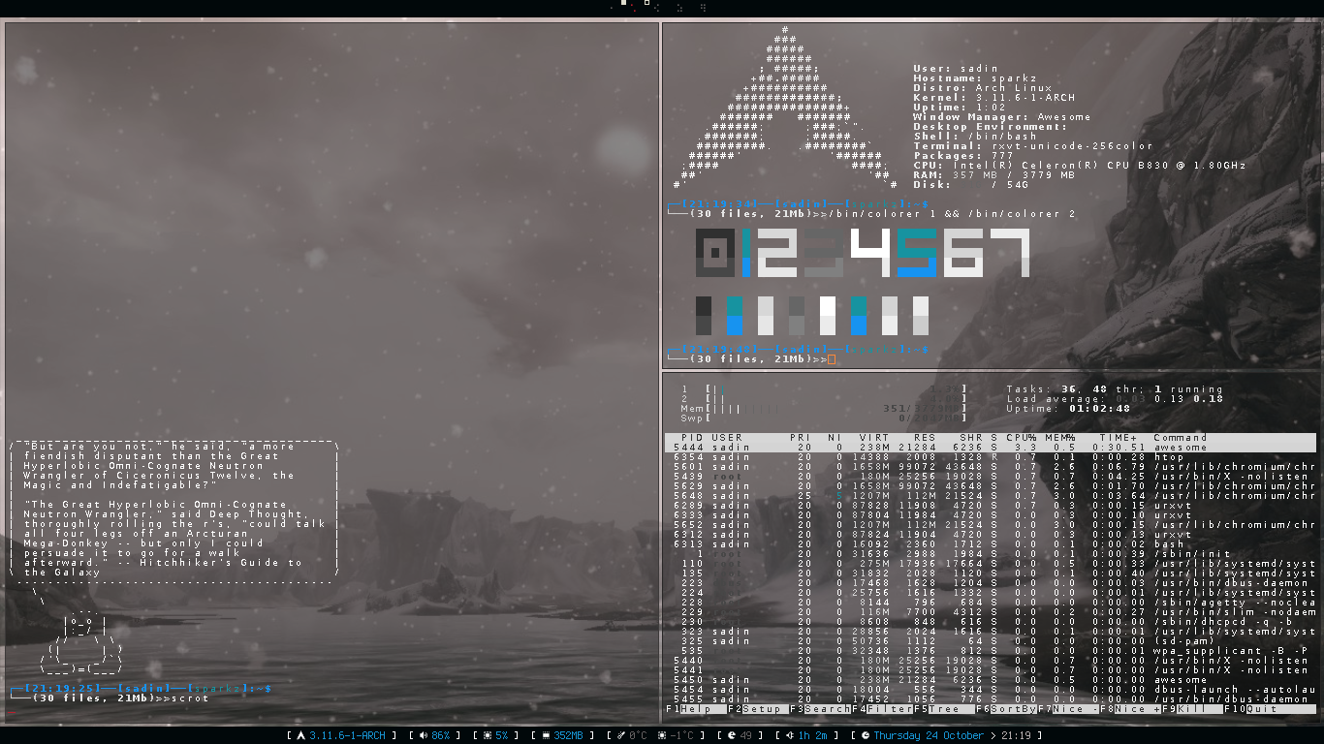
Task: Select process row /sbin/dhcpcd
Action: (991, 621)
